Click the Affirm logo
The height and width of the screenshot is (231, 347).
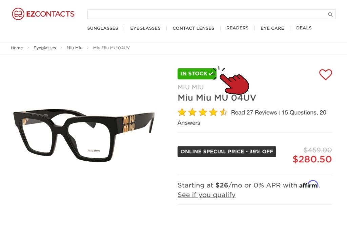[309, 185]
